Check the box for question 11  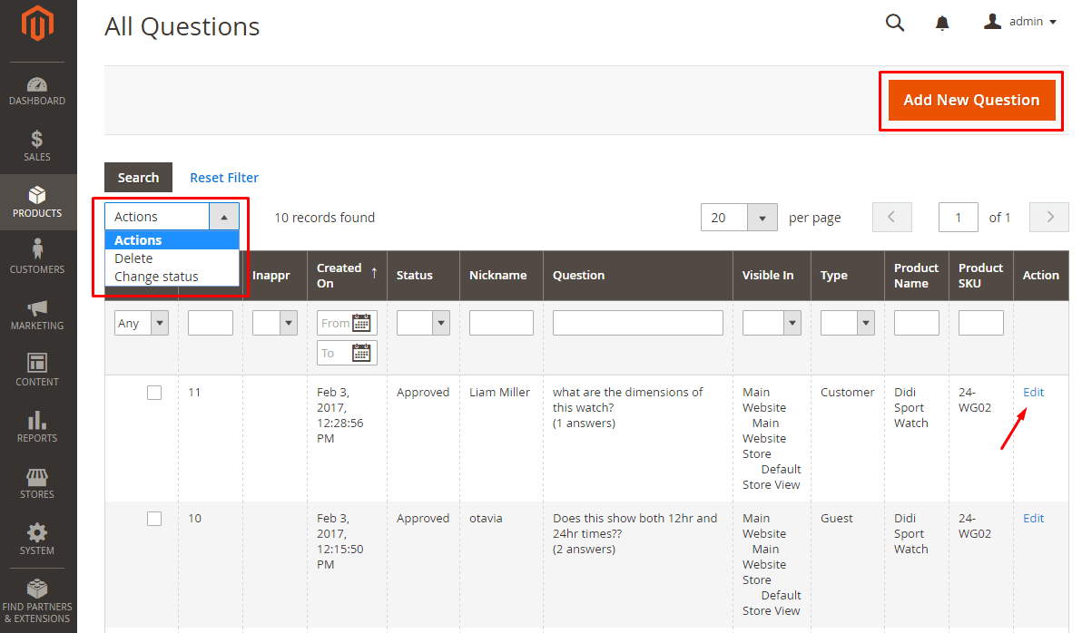click(x=154, y=393)
